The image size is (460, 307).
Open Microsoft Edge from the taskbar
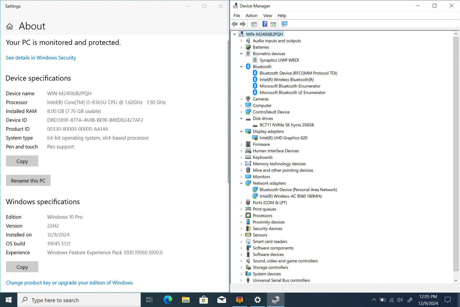click(x=168, y=300)
